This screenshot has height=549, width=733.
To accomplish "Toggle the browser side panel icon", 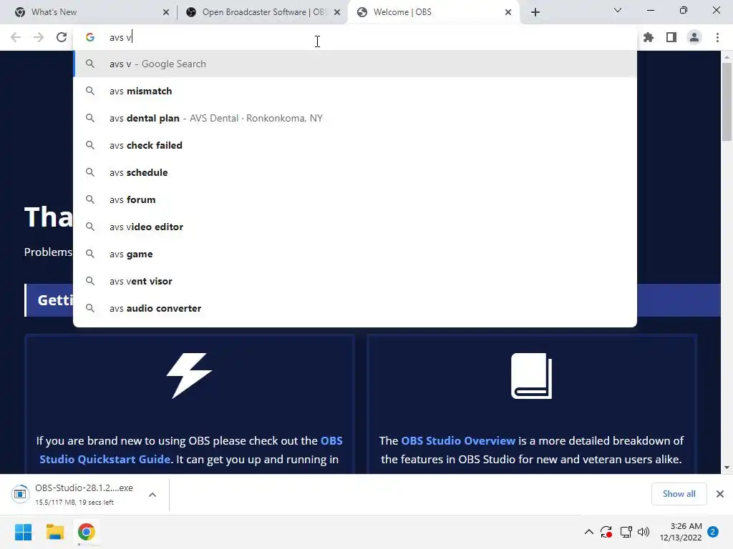I will click(671, 37).
